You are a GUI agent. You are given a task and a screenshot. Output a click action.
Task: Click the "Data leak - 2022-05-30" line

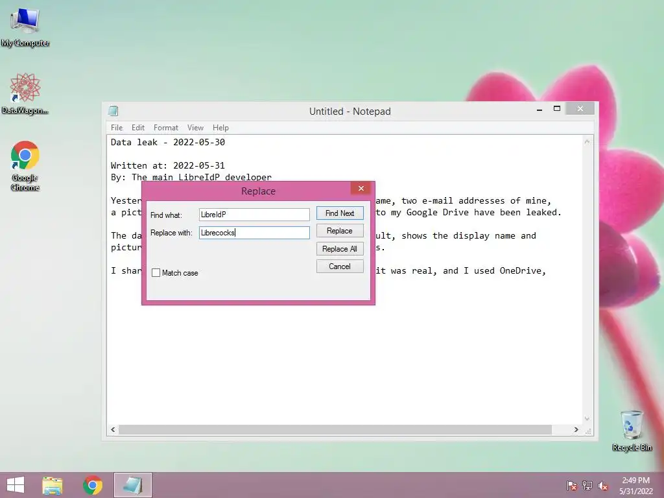pos(168,142)
